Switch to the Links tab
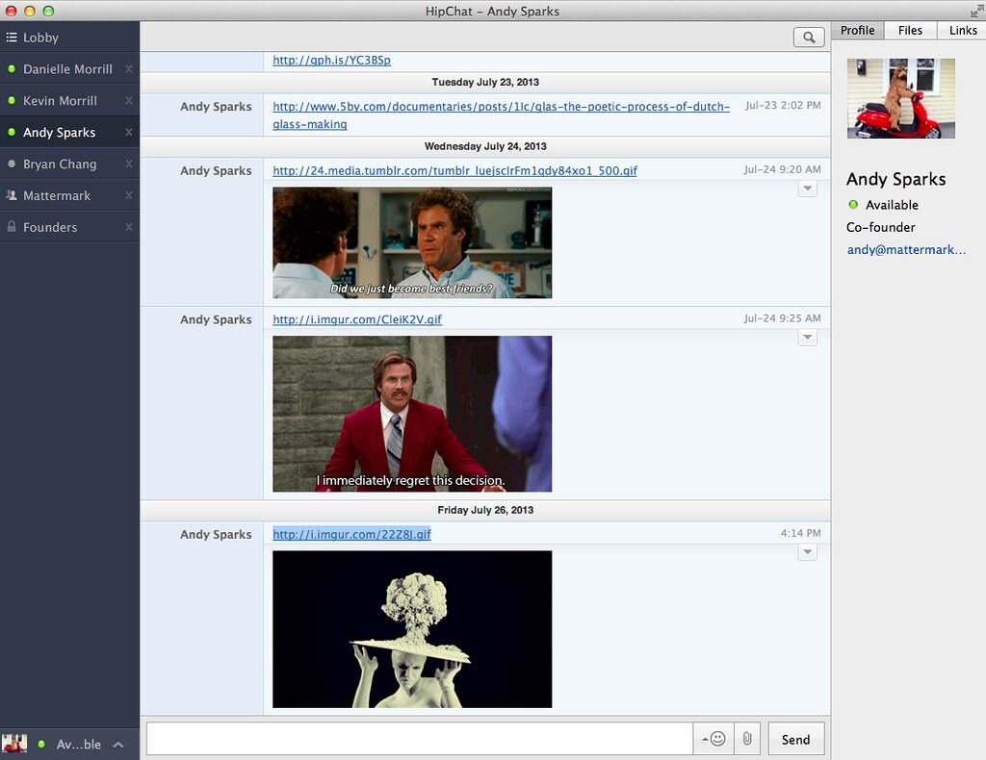This screenshot has width=986, height=760. pos(963,30)
